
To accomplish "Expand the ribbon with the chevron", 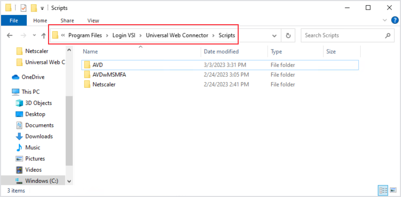I will pyautogui.click(x=385, y=20).
